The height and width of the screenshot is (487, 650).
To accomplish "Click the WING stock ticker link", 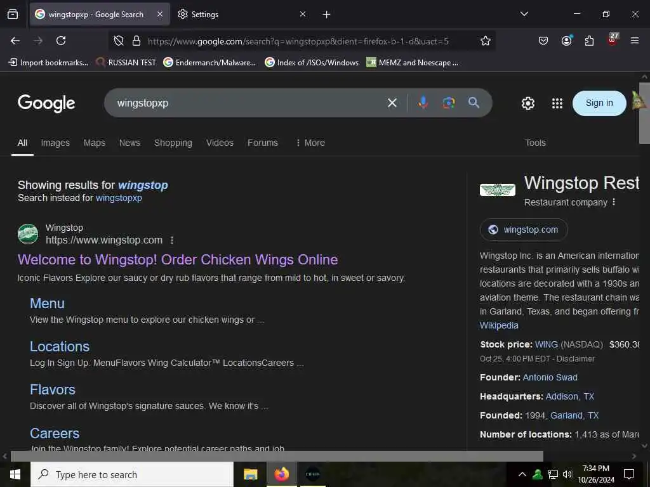I will tap(547, 344).
